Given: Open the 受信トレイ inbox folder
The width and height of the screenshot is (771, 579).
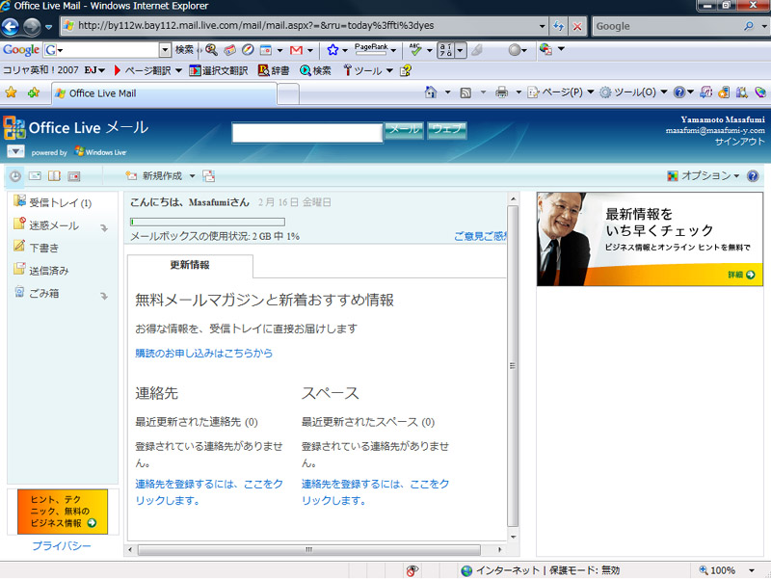Looking at the screenshot, I should (x=61, y=202).
